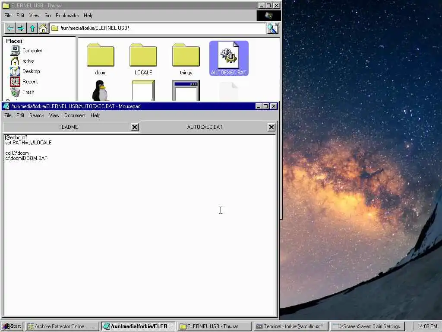The width and height of the screenshot is (442, 332).
Task: Click the '@echo off' line
Action: point(16,137)
